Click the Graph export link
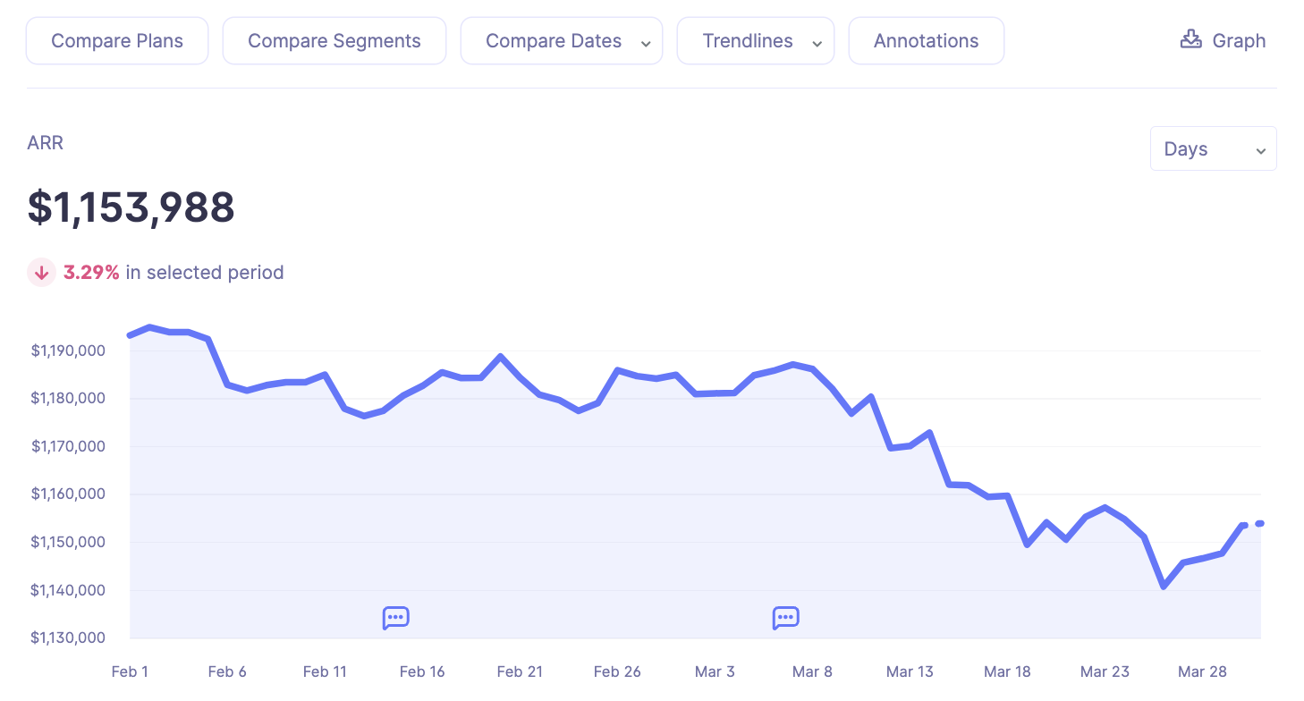 1238,41
